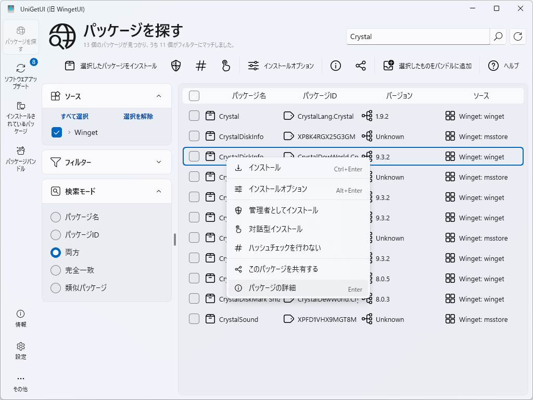Toggle the Winget source checkbox
The width and height of the screenshot is (533, 400).
tap(56, 132)
